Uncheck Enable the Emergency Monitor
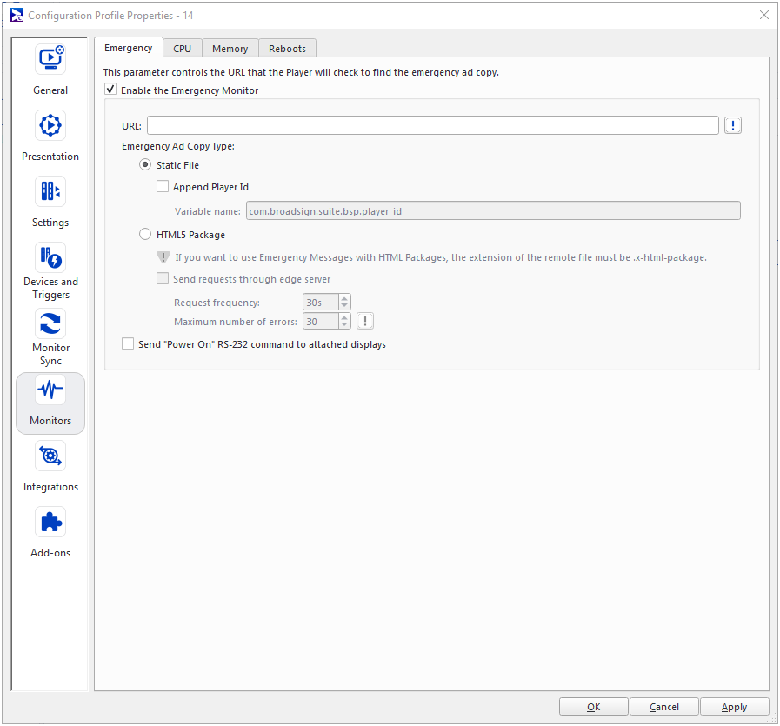Screen dimensions: 780x726 (110, 90)
